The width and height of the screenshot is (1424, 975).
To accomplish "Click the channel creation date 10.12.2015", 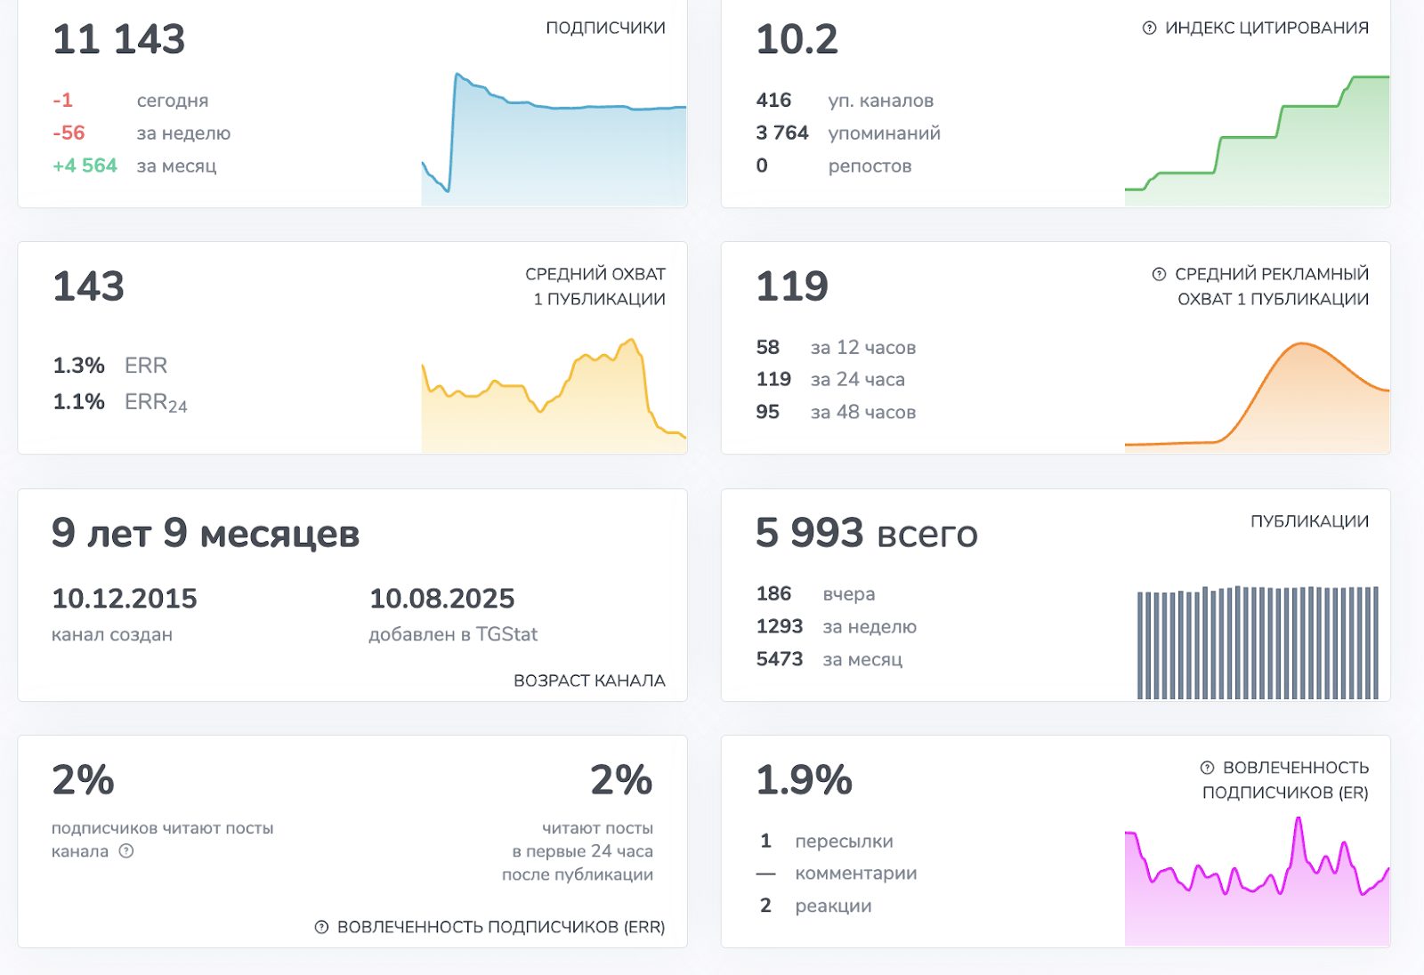I will click(x=125, y=599).
